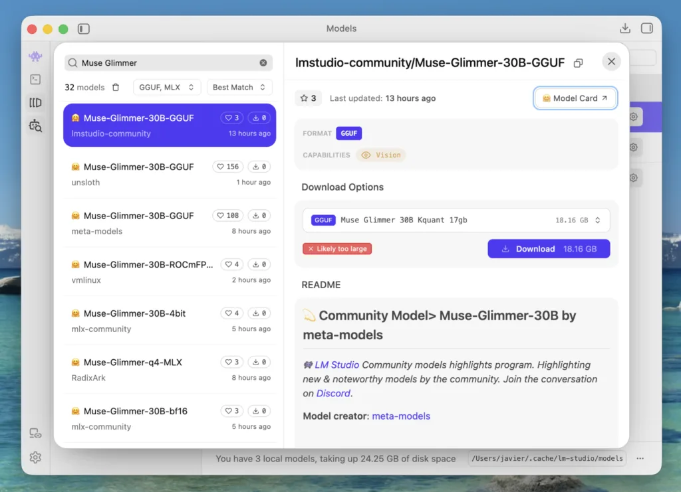
Task: Click the third gear icon in the background Models window
Action: 634,178
